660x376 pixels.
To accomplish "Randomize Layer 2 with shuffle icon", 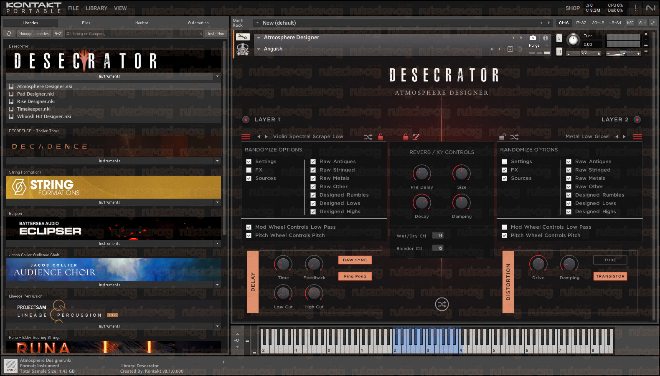I will [514, 137].
